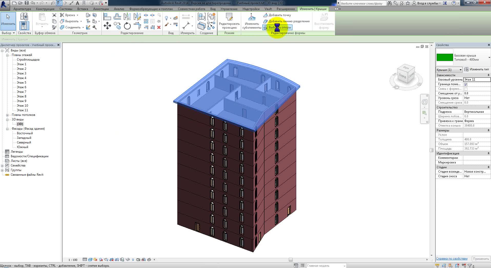Click the Undo arrow icon
491x268 pixels.
click(33, 3)
